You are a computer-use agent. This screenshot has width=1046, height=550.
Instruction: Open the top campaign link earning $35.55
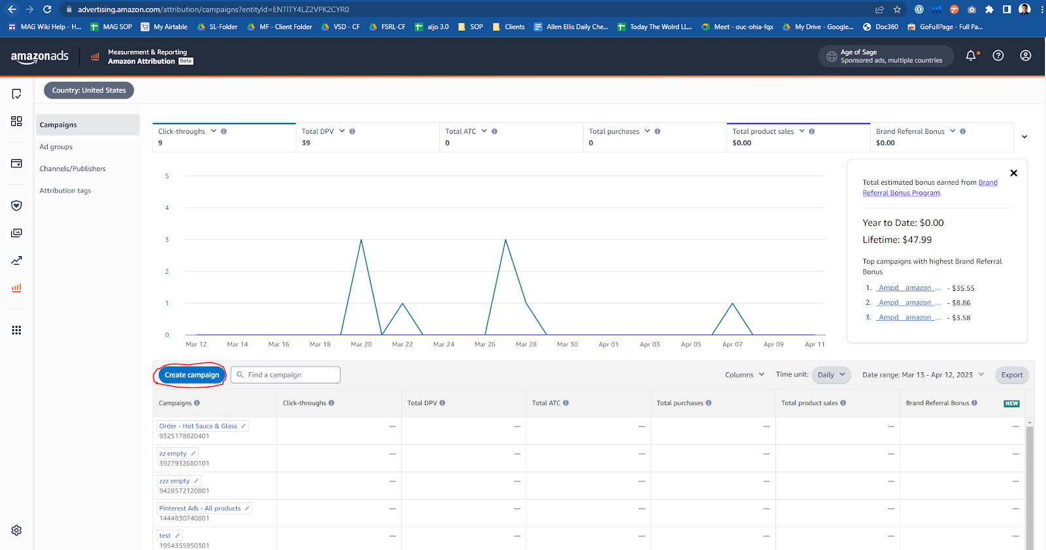pyautogui.click(x=909, y=288)
